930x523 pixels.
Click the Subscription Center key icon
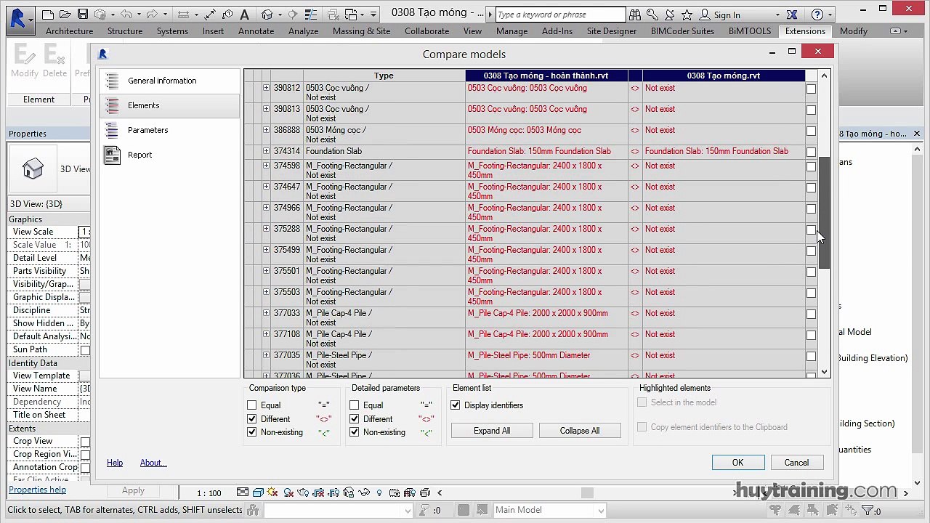pyautogui.click(x=652, y=15)
